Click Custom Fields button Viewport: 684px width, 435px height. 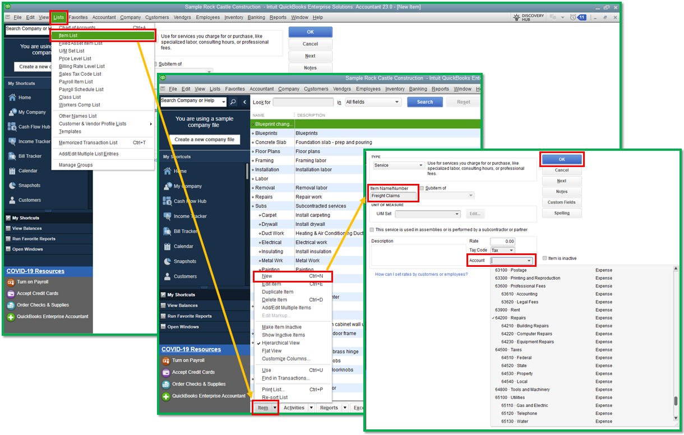tap(562, 202)
